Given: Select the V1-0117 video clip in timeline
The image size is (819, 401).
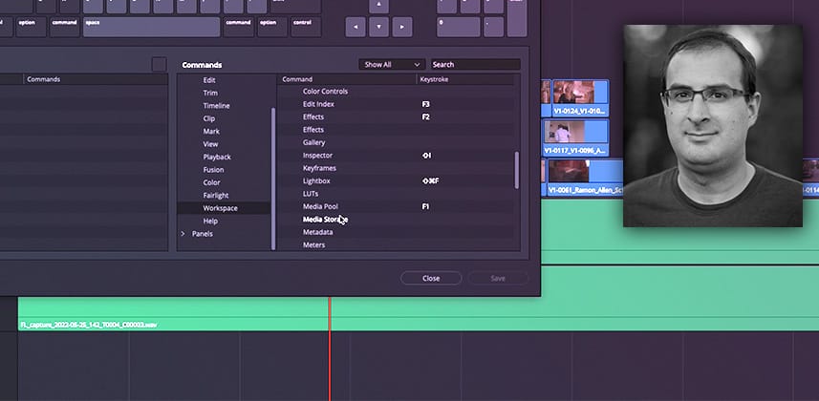Looking at the screenshot, I should click(575, 137).
